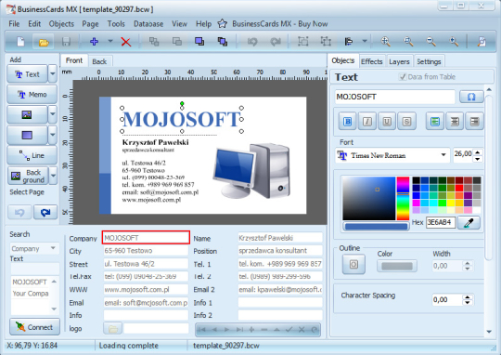This screenshot has height=355, width=501.
Task: Click the Hex color input field
Action: [441, 222]
